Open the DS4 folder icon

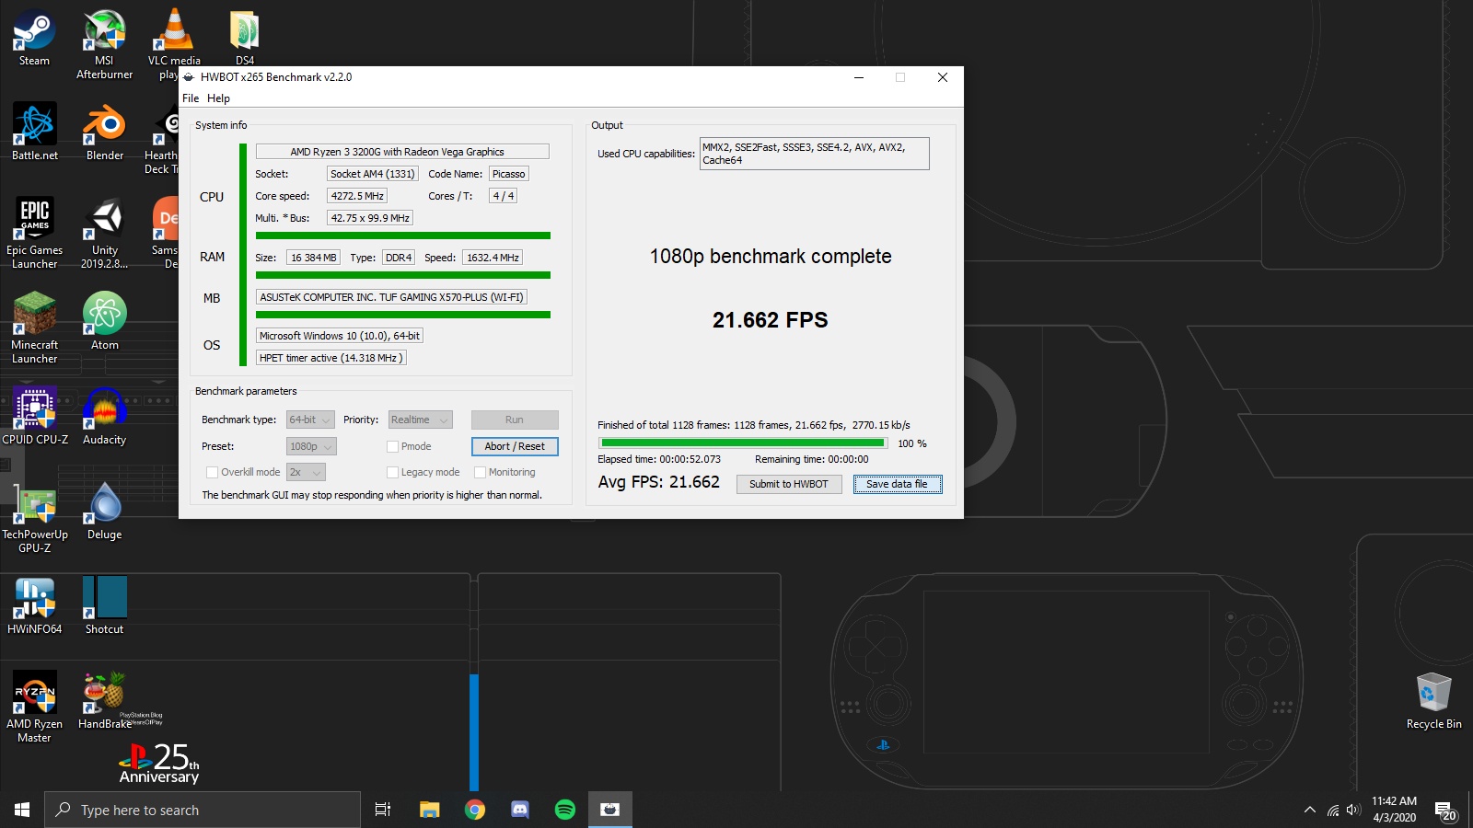244,39
